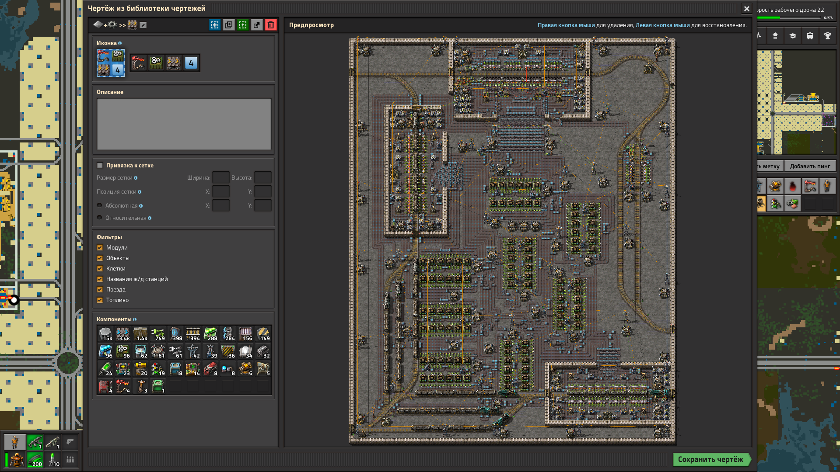Select the assembling machine icon slot
This screenshot has height=472, width=840.
[x=156, y=63]
